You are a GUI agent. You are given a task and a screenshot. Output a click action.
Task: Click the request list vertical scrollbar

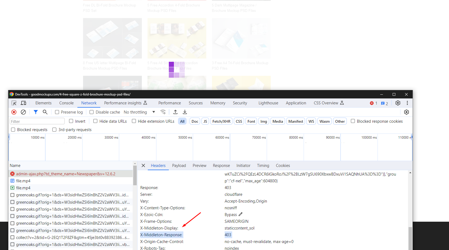135,175
